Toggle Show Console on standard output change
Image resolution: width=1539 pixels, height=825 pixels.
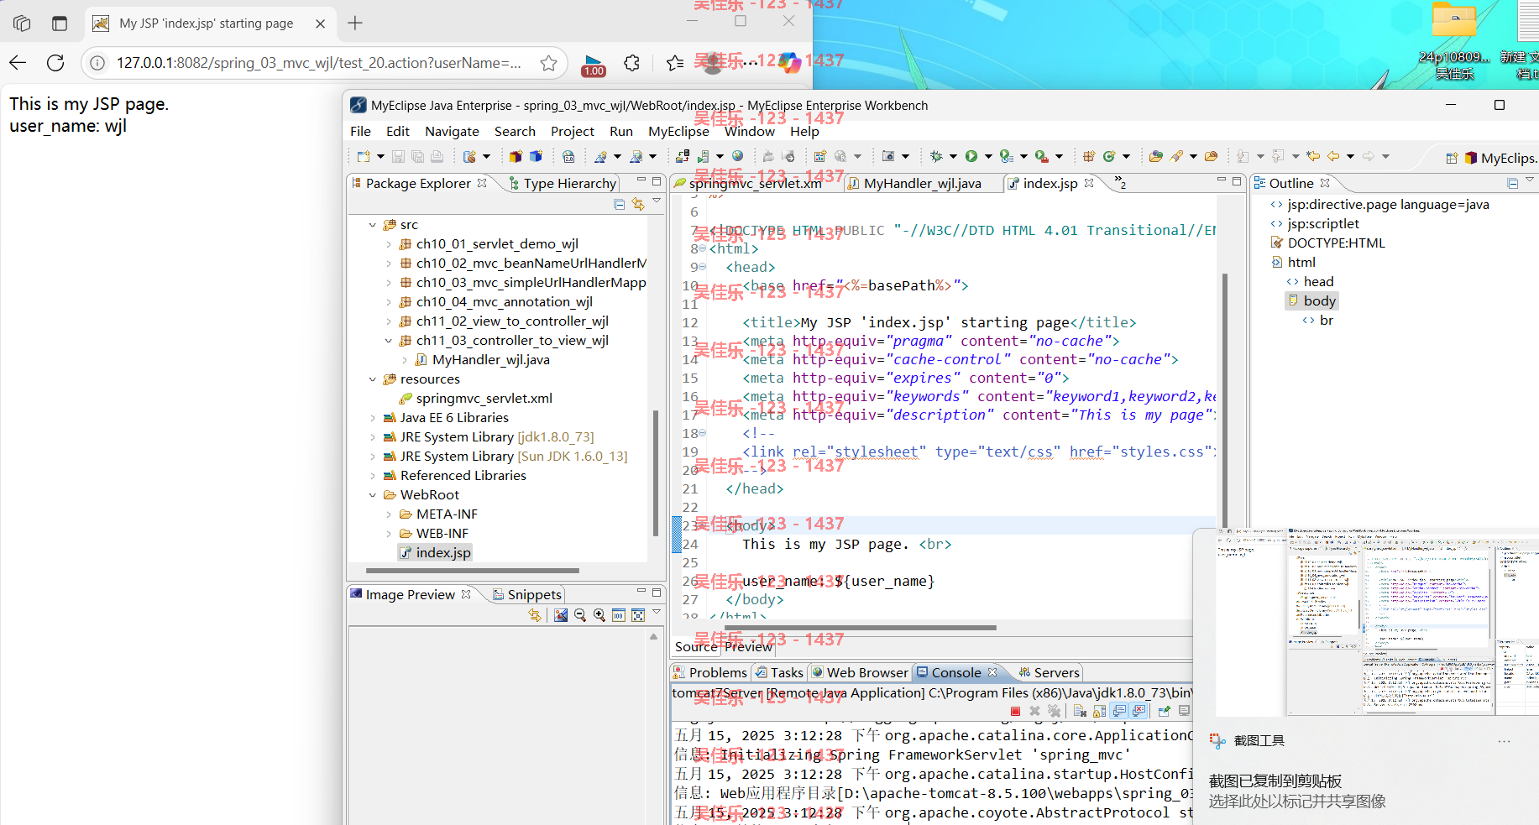coord(1119,711)
